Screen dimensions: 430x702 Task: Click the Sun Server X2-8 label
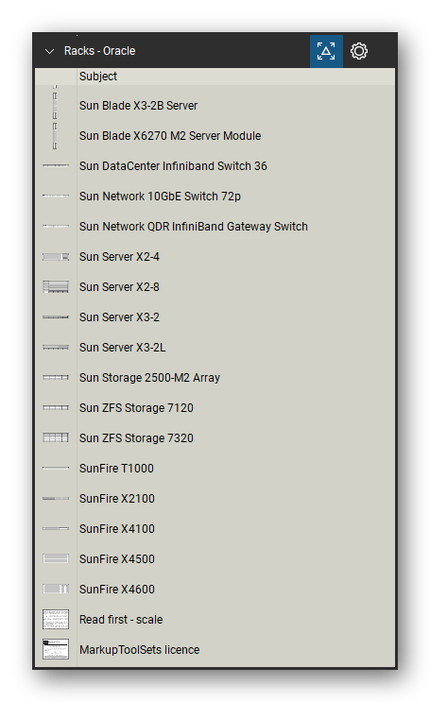[119, 287]
